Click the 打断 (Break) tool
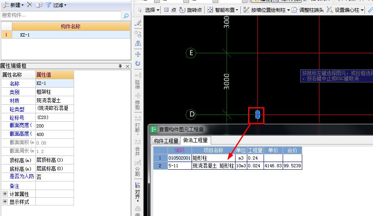 [x=138, y=125]
